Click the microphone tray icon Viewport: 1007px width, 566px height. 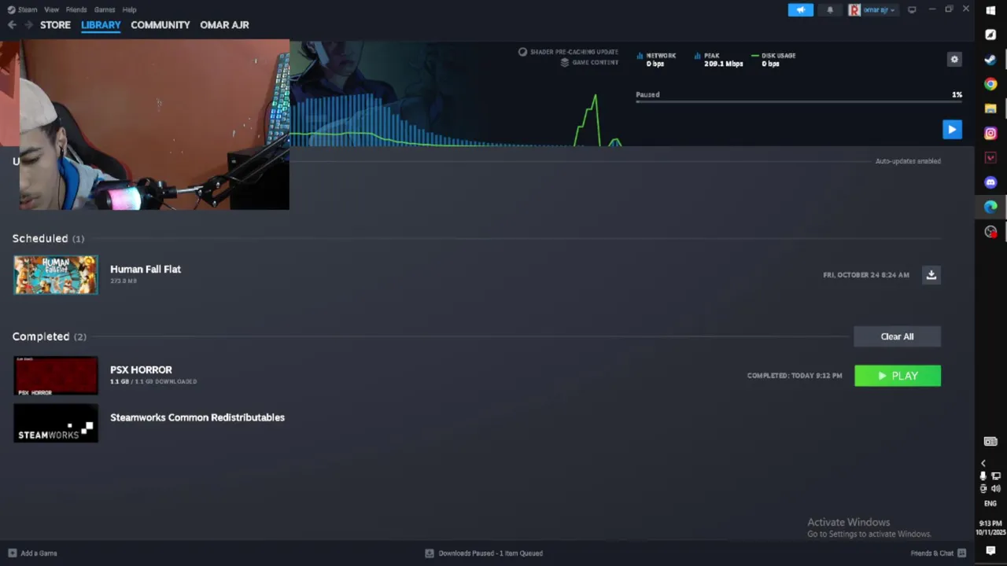pos(983,476)
